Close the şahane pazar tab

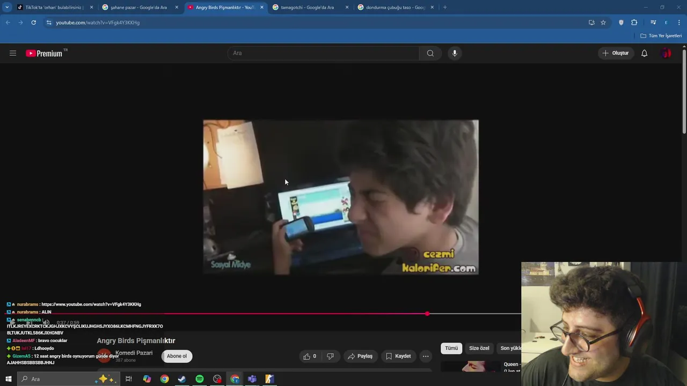(x=177, y=8)
